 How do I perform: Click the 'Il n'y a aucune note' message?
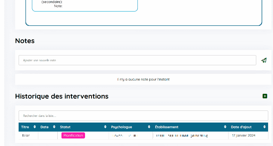pos(143,79)
